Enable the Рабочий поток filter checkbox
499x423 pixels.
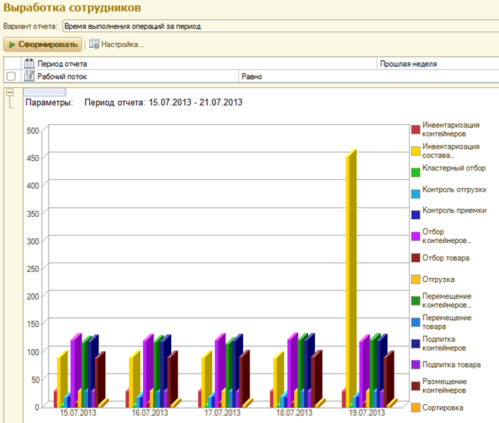click(11, 76)
